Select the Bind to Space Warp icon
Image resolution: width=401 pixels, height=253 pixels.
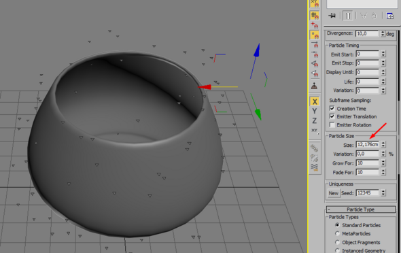click(x=315, y=167)
